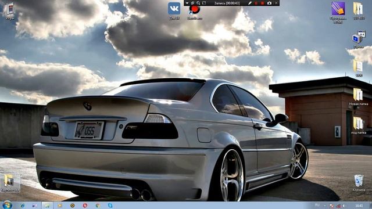Viewport: 372px width, 209px height.
Task: Click the taskbar clock
Action: tap(359, 206)
